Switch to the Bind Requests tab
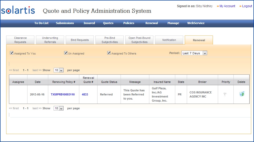Viewport: 254px width, 142px height. coord(80,40)
